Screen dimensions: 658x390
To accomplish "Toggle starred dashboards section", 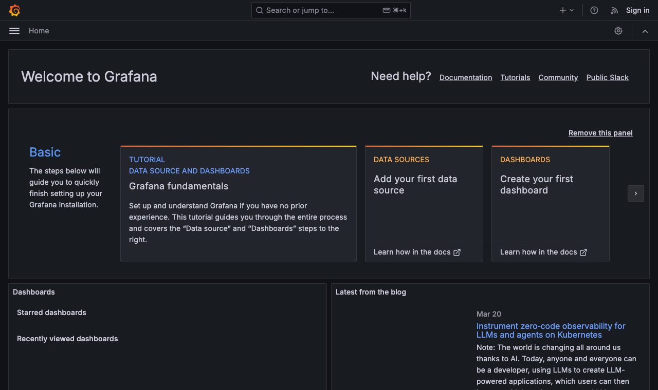I will pyautogui.click(x=51, y=313).
